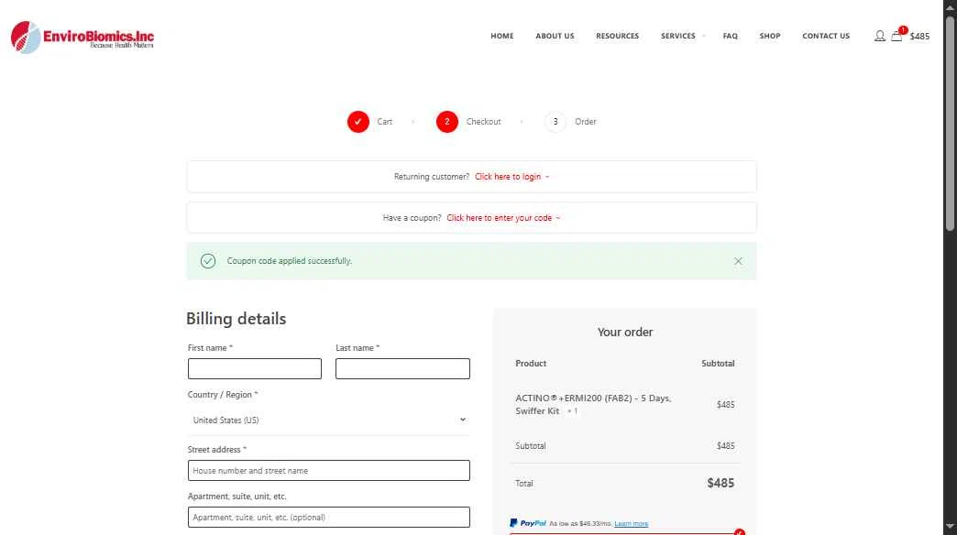Dismiss the coupon applied notification
This screenshot has width=957, height=535.
(x=738, y=261)
